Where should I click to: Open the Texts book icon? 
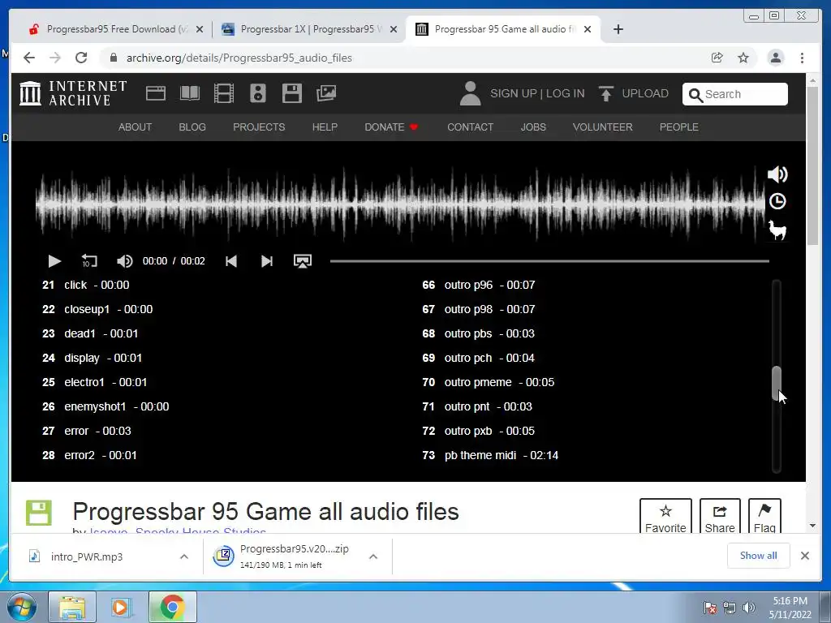click(x=190, y=93)
